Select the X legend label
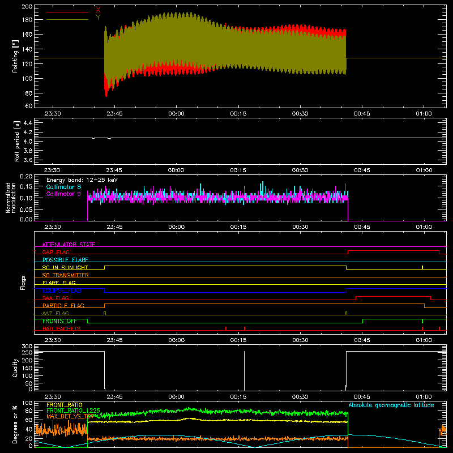Image resolution: width=453 pixels, height=453 pixels. tap(98, 10)
